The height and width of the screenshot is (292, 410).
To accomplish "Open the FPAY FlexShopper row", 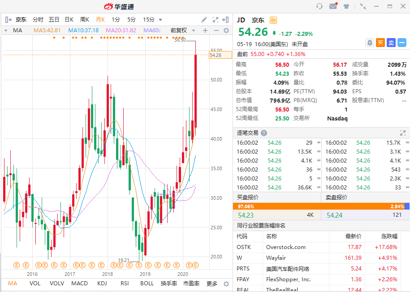I will click(317, 279).
